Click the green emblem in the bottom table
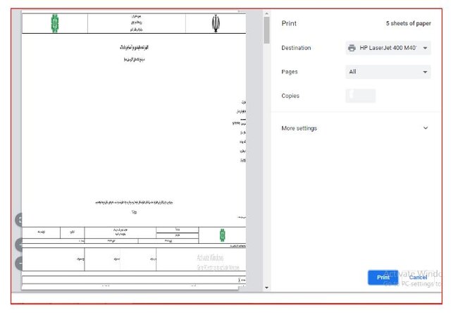Image resolution: width=451 pixels, height=313 pixels. [223, 234]
